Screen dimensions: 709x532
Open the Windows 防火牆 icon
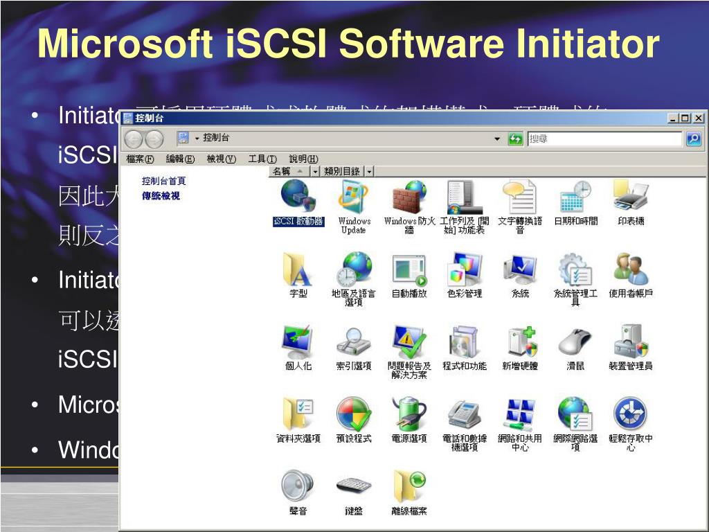click(409, 206)
